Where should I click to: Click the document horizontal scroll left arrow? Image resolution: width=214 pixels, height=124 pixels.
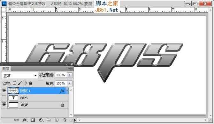point(80,120)
